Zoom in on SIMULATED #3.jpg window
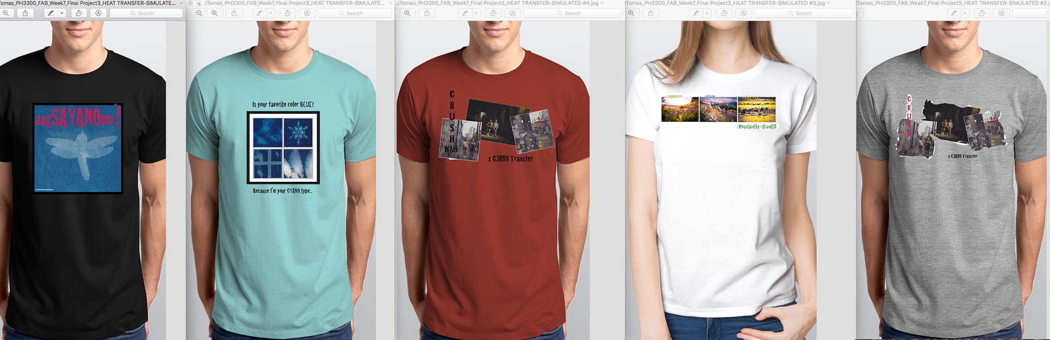The image size is (1050, 340). tap(632, 13)
